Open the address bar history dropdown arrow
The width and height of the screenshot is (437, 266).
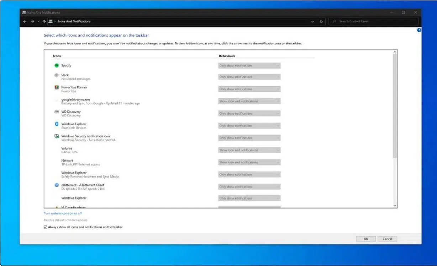tap(313, 21)
